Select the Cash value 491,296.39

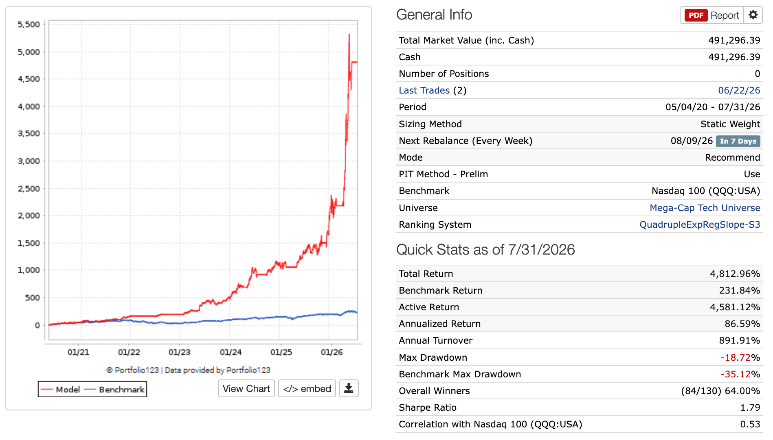[x=734, y=57]
